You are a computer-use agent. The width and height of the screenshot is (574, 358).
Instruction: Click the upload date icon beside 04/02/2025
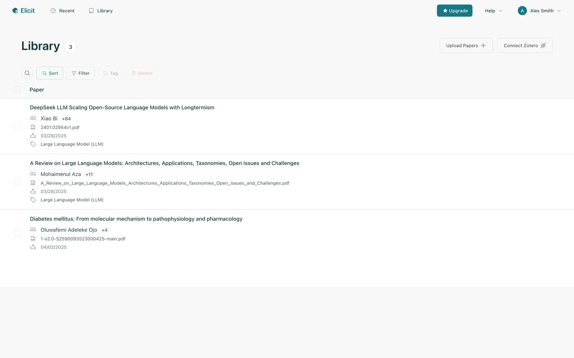coord(33,247)
